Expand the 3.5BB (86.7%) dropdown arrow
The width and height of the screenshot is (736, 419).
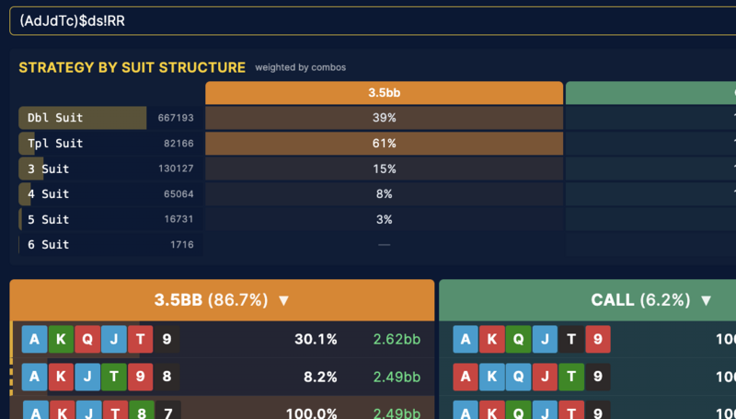(283, 300)
